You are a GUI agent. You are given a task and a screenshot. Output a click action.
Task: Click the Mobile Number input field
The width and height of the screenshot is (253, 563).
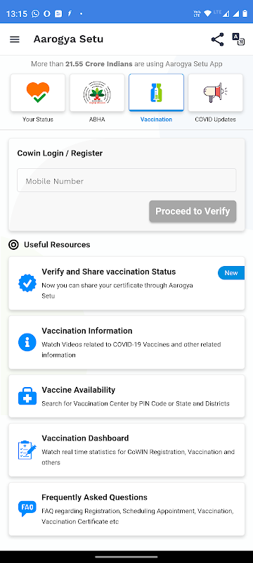pyautogui.click(x=126, y=180)
